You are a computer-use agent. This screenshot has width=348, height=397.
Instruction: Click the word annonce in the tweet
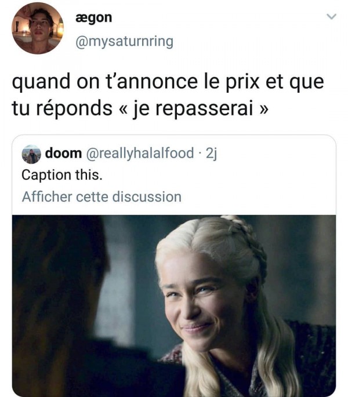click(157, 82)
